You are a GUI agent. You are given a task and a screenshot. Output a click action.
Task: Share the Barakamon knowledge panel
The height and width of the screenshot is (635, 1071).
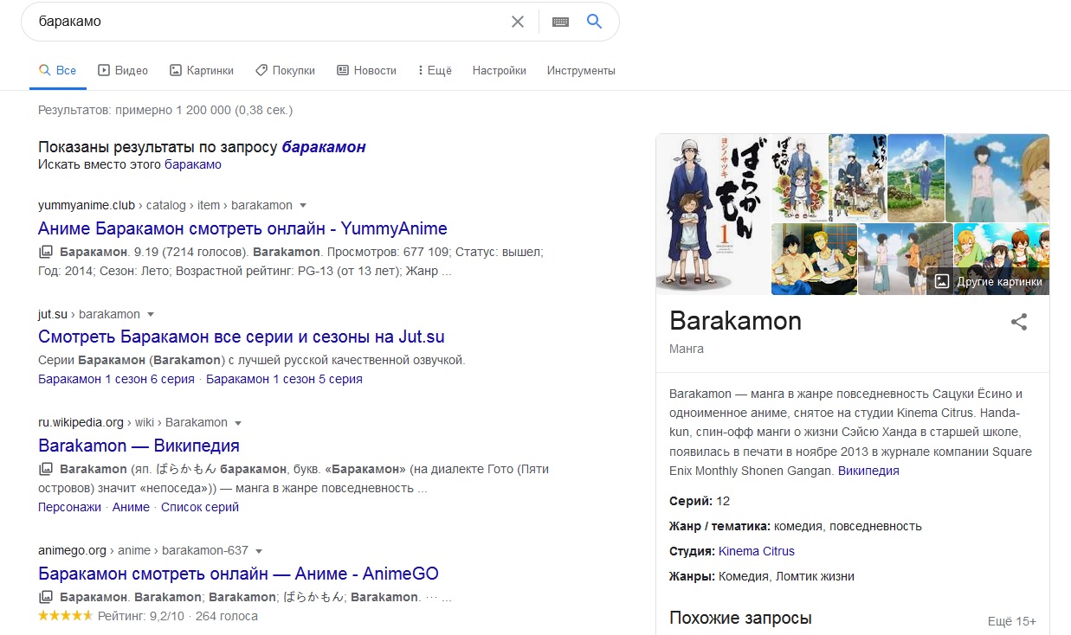point(1019,322)
